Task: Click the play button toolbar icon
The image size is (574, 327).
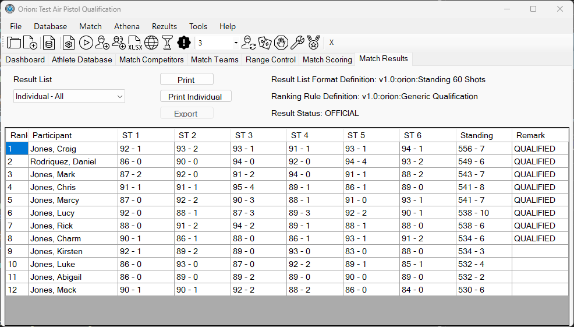Action: coord(86,43)
